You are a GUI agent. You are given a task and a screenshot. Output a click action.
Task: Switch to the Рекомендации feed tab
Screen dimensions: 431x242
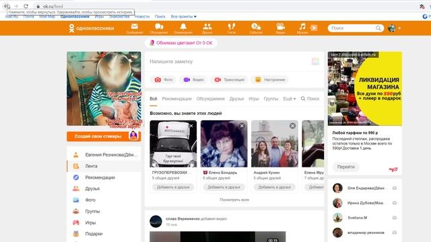click(x=176, y=99)
